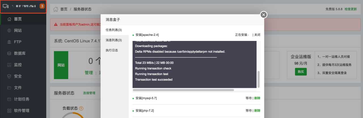The height and width of the screenshot is (118, 363).
Task: Click the green 购买 button
Action: (301, 72)
